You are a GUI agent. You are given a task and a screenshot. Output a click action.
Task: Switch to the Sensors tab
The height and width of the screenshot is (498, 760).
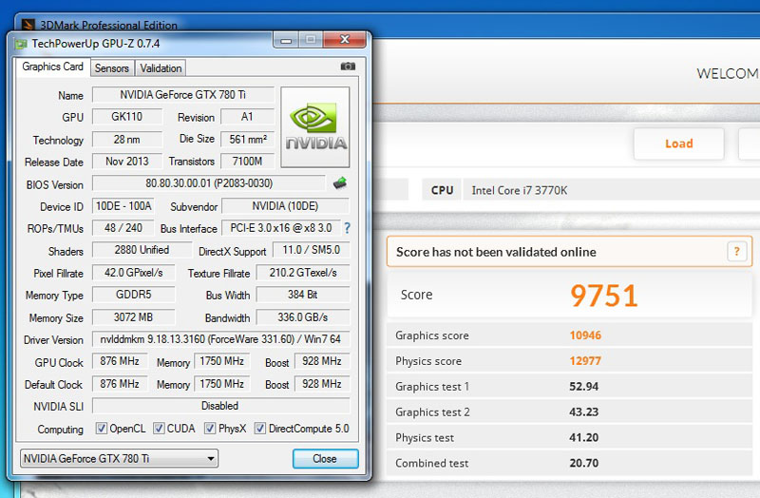point(112,68)
